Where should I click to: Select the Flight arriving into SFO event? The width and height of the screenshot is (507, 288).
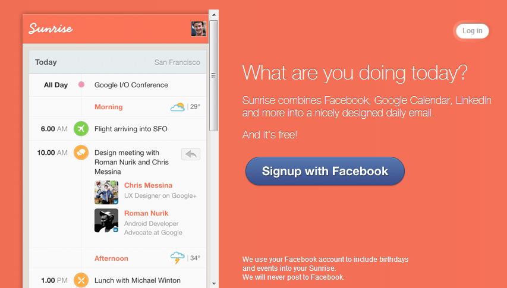click(131, 129)
